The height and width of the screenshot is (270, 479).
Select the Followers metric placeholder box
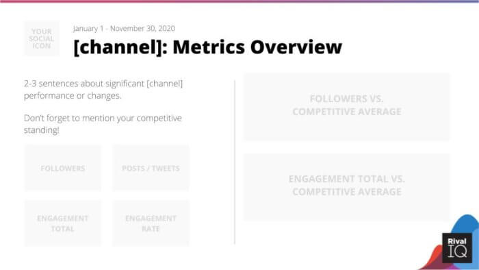coord(63,168)
